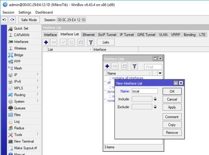Switch to the IP Tunnel tab
The image size is (209, 155).
tap(127, 35)
